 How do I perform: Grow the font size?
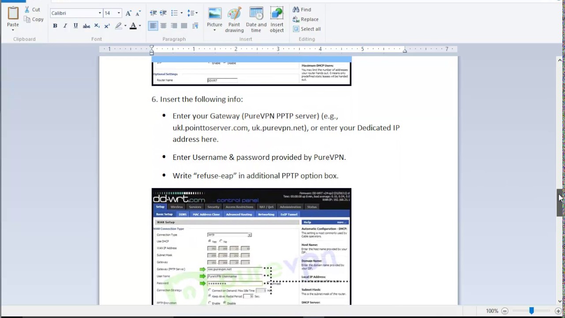(128, 13)
